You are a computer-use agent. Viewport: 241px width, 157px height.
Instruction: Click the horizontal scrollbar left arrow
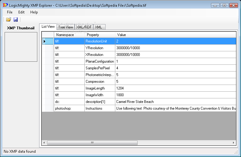44,143
